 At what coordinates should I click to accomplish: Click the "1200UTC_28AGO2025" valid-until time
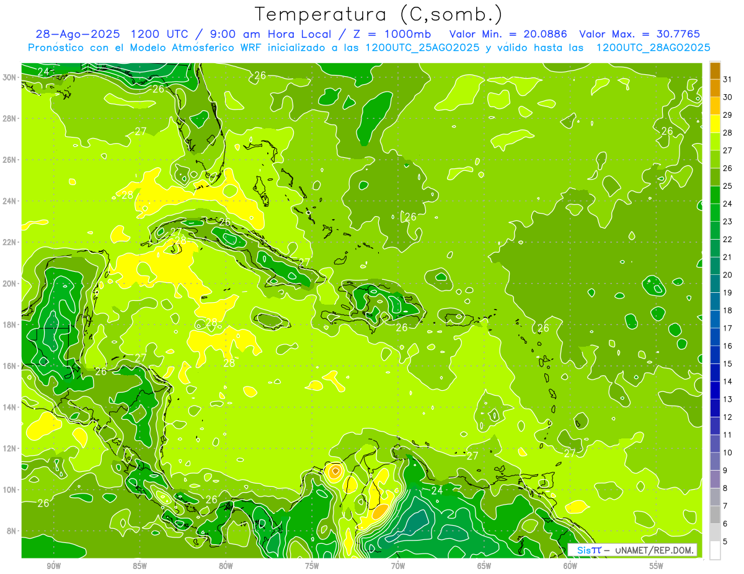pos(653,48)
